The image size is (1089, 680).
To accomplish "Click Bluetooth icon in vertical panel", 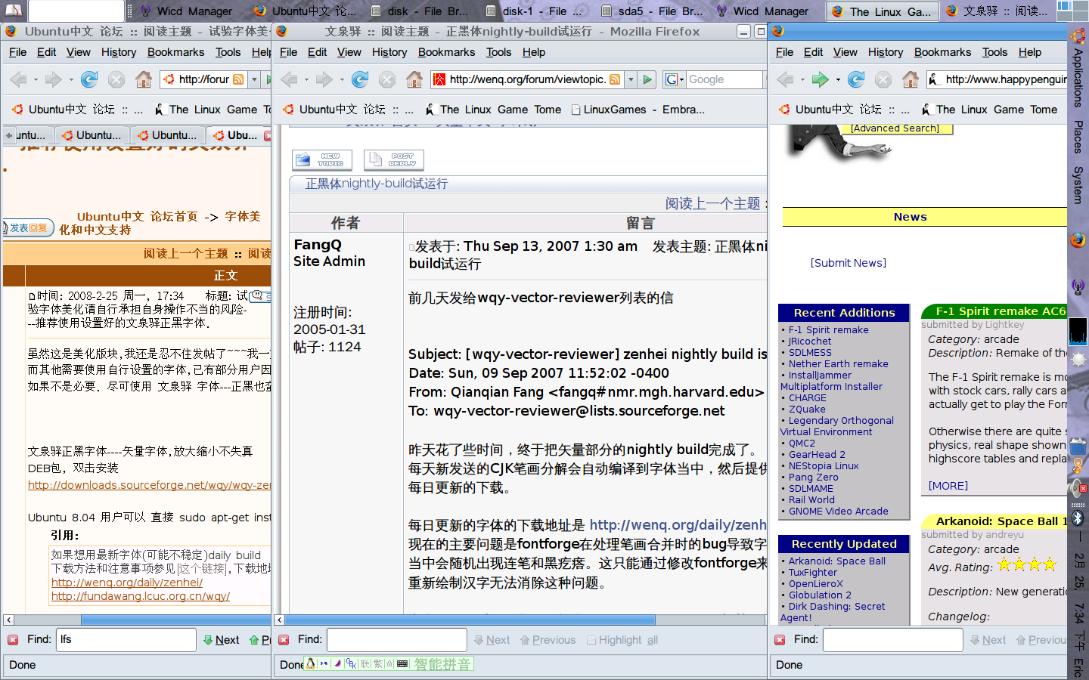I will point(1078,518).
